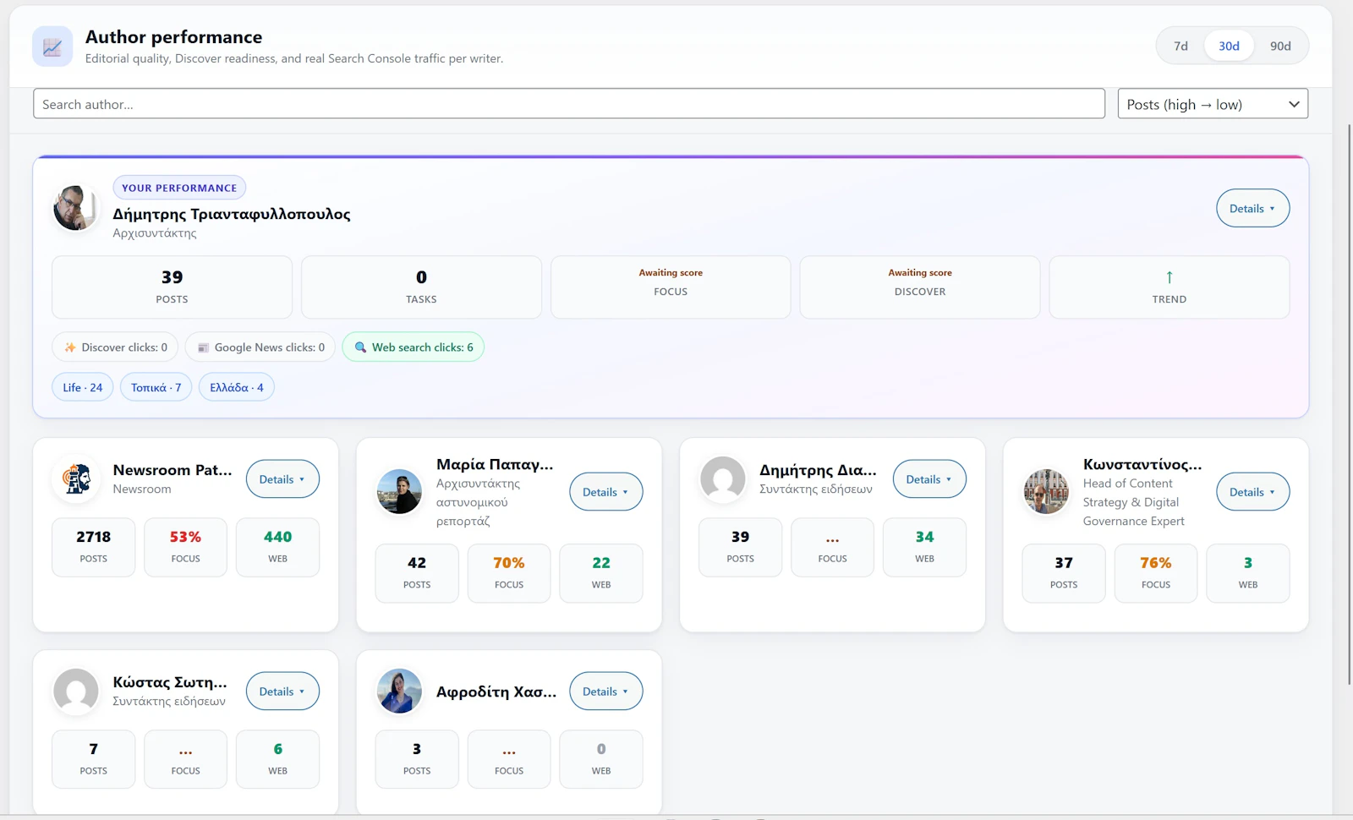Click the Αφροδίτη Χασ... author name

click(x=496, y=692)
